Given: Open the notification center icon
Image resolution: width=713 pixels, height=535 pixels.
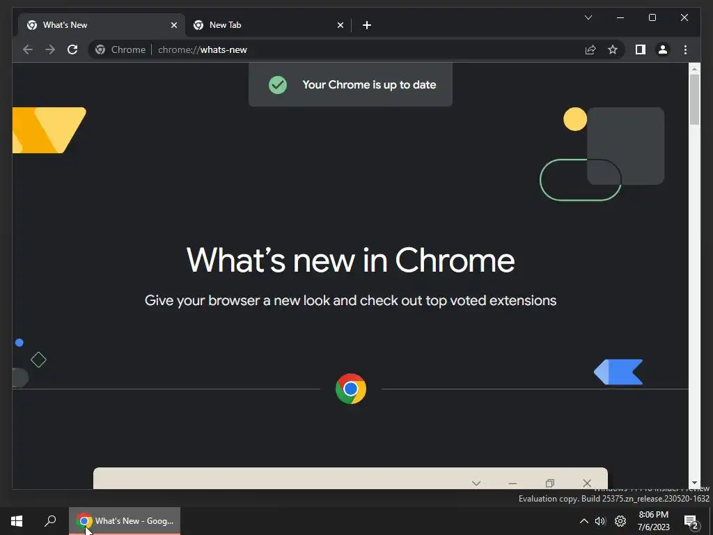Looking at the screenshot, I should pyautogui.click(x=691, y=521).
